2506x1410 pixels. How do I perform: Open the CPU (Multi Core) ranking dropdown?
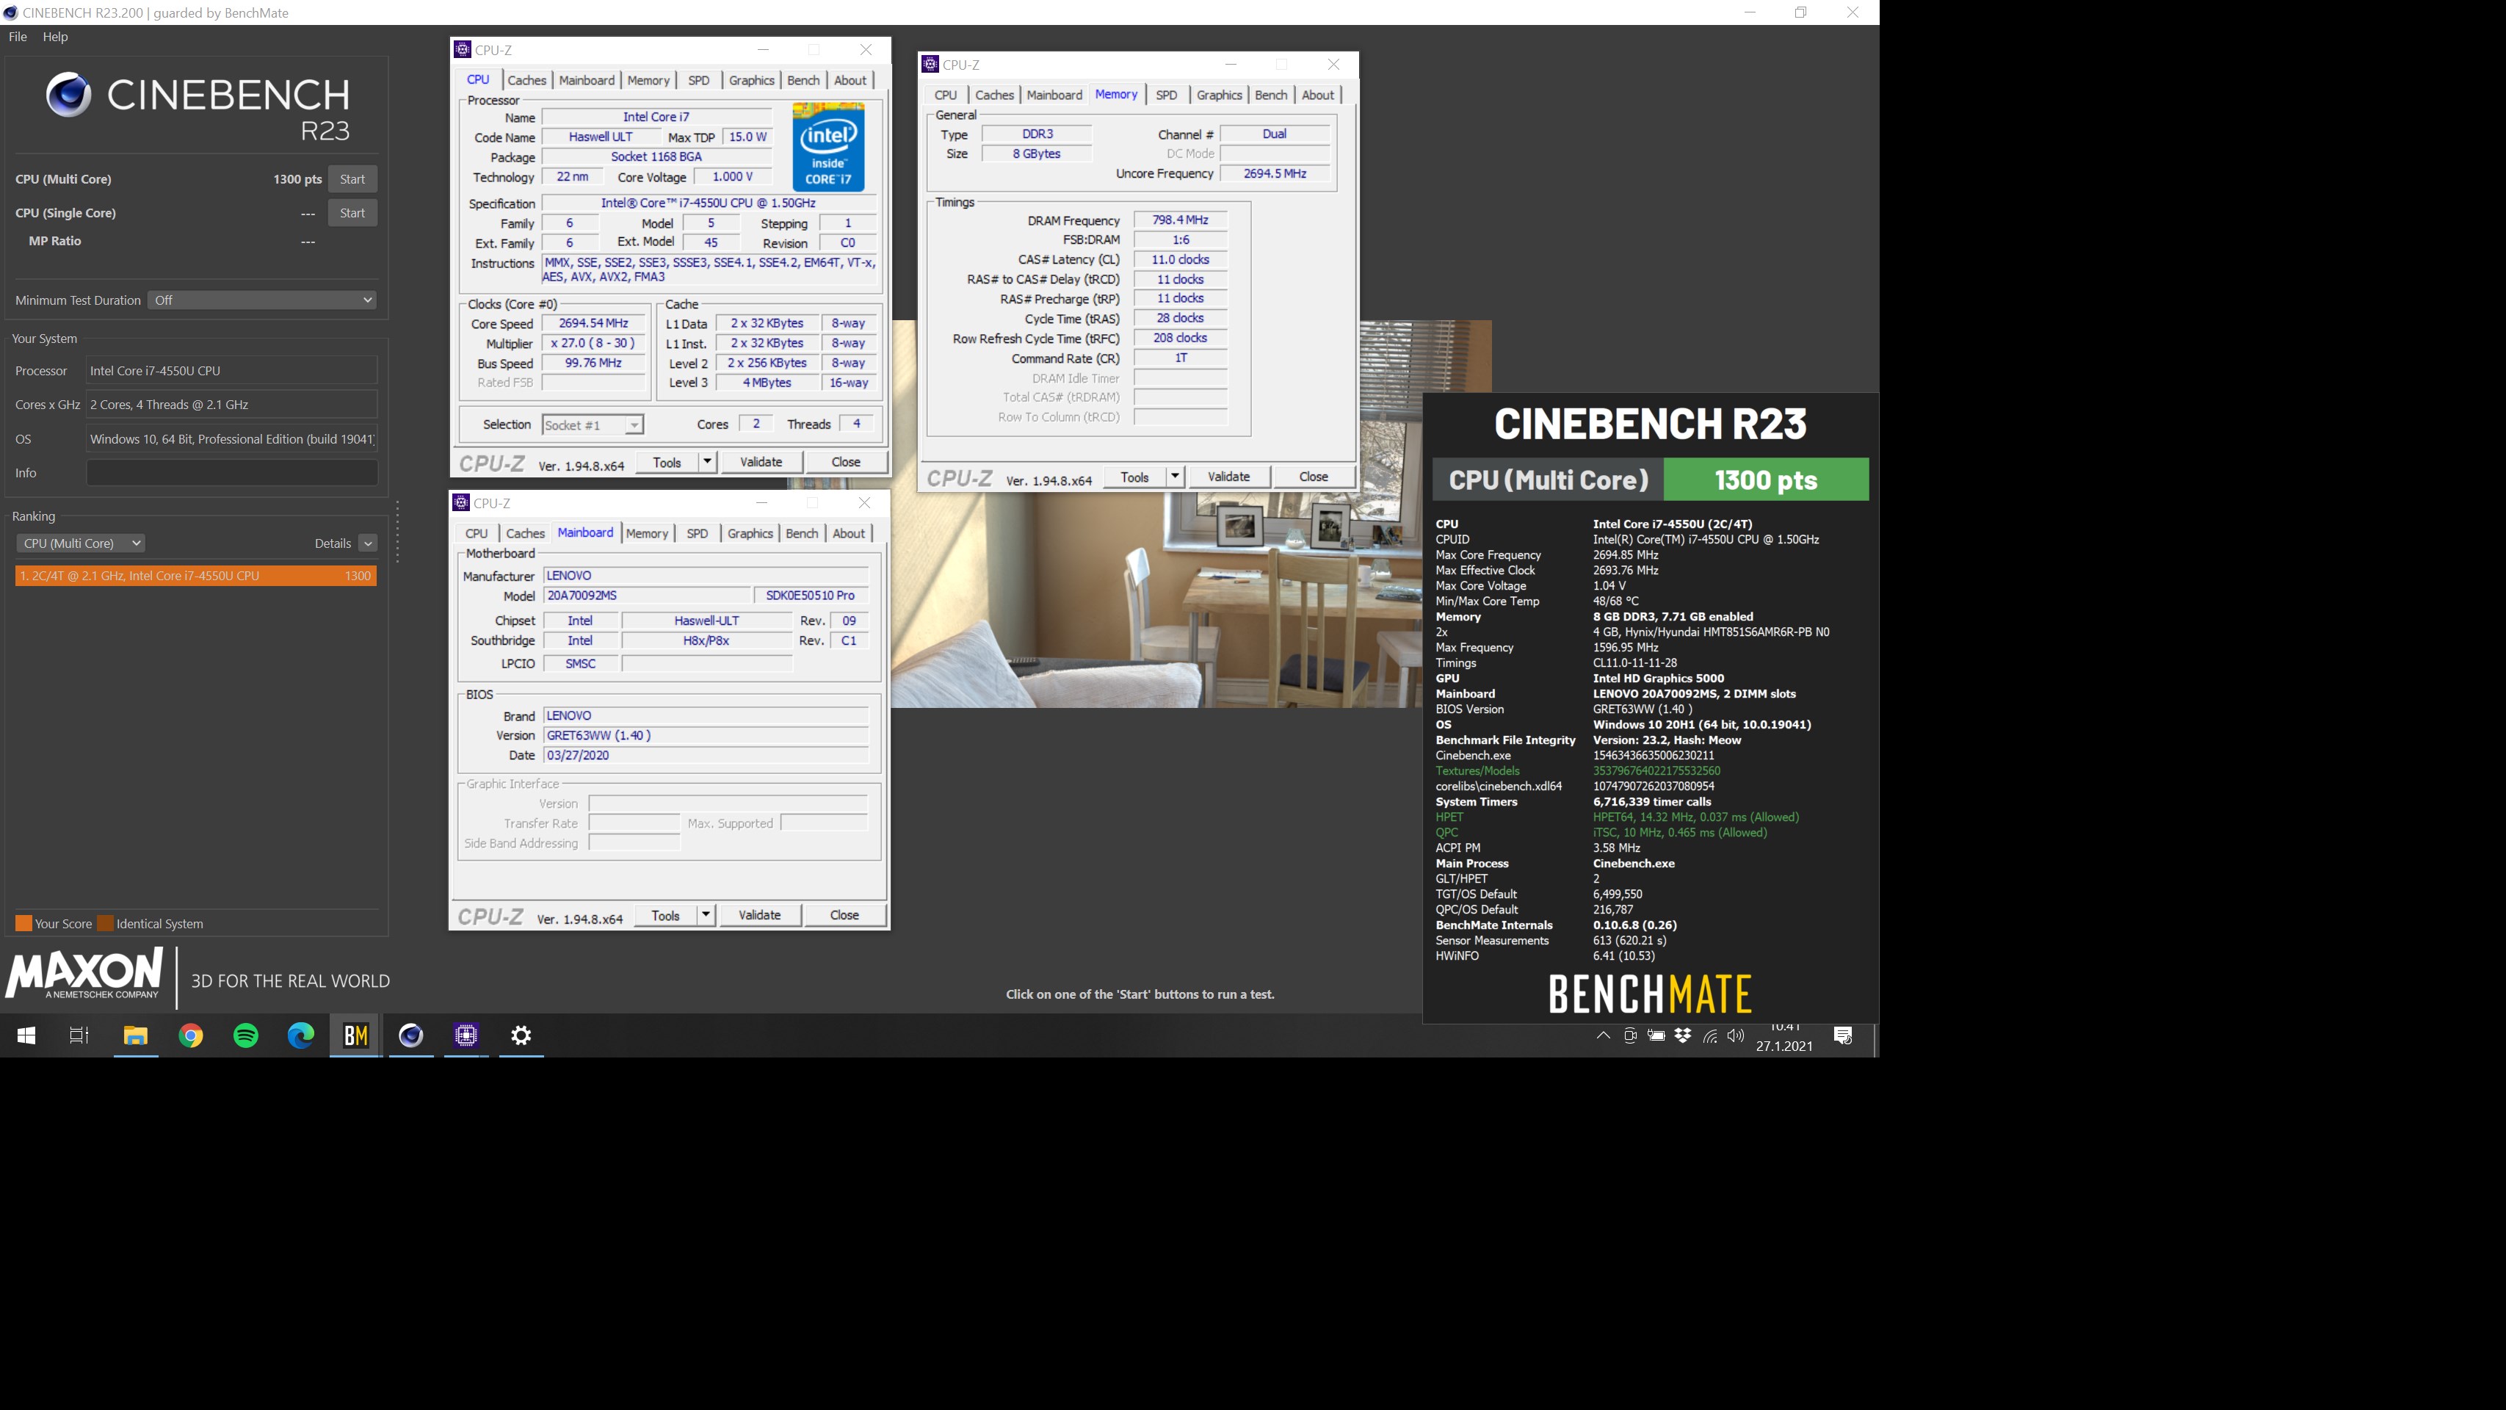pos(81,543)
